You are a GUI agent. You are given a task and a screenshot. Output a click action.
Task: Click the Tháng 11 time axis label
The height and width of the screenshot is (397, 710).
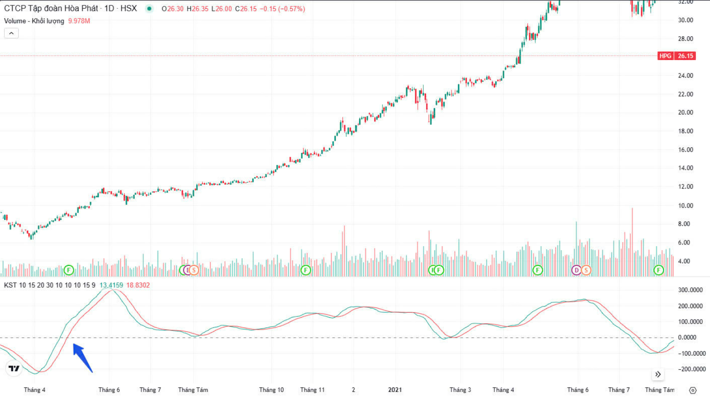312,390
